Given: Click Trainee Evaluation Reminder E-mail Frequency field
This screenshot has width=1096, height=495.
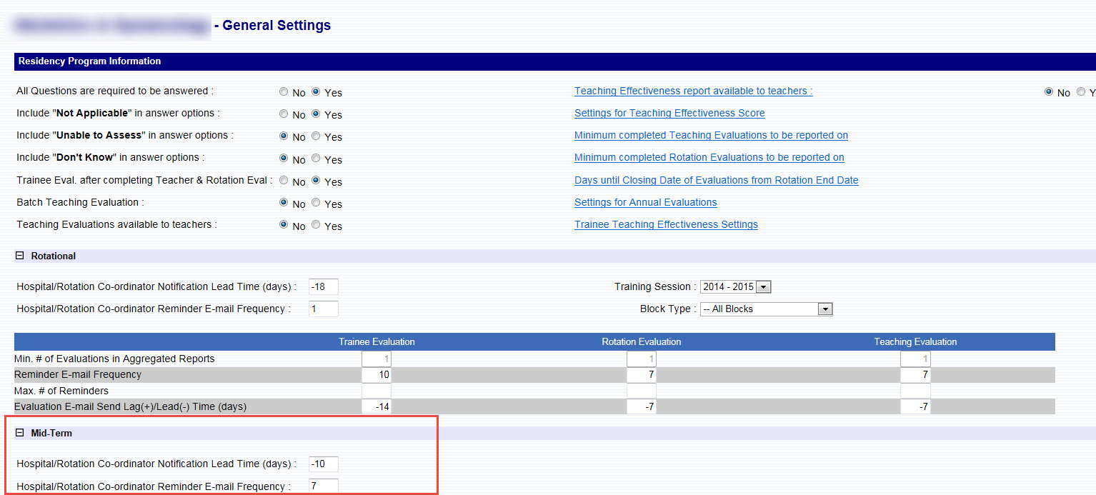Looking at the screenshot, I should point(376,375).
